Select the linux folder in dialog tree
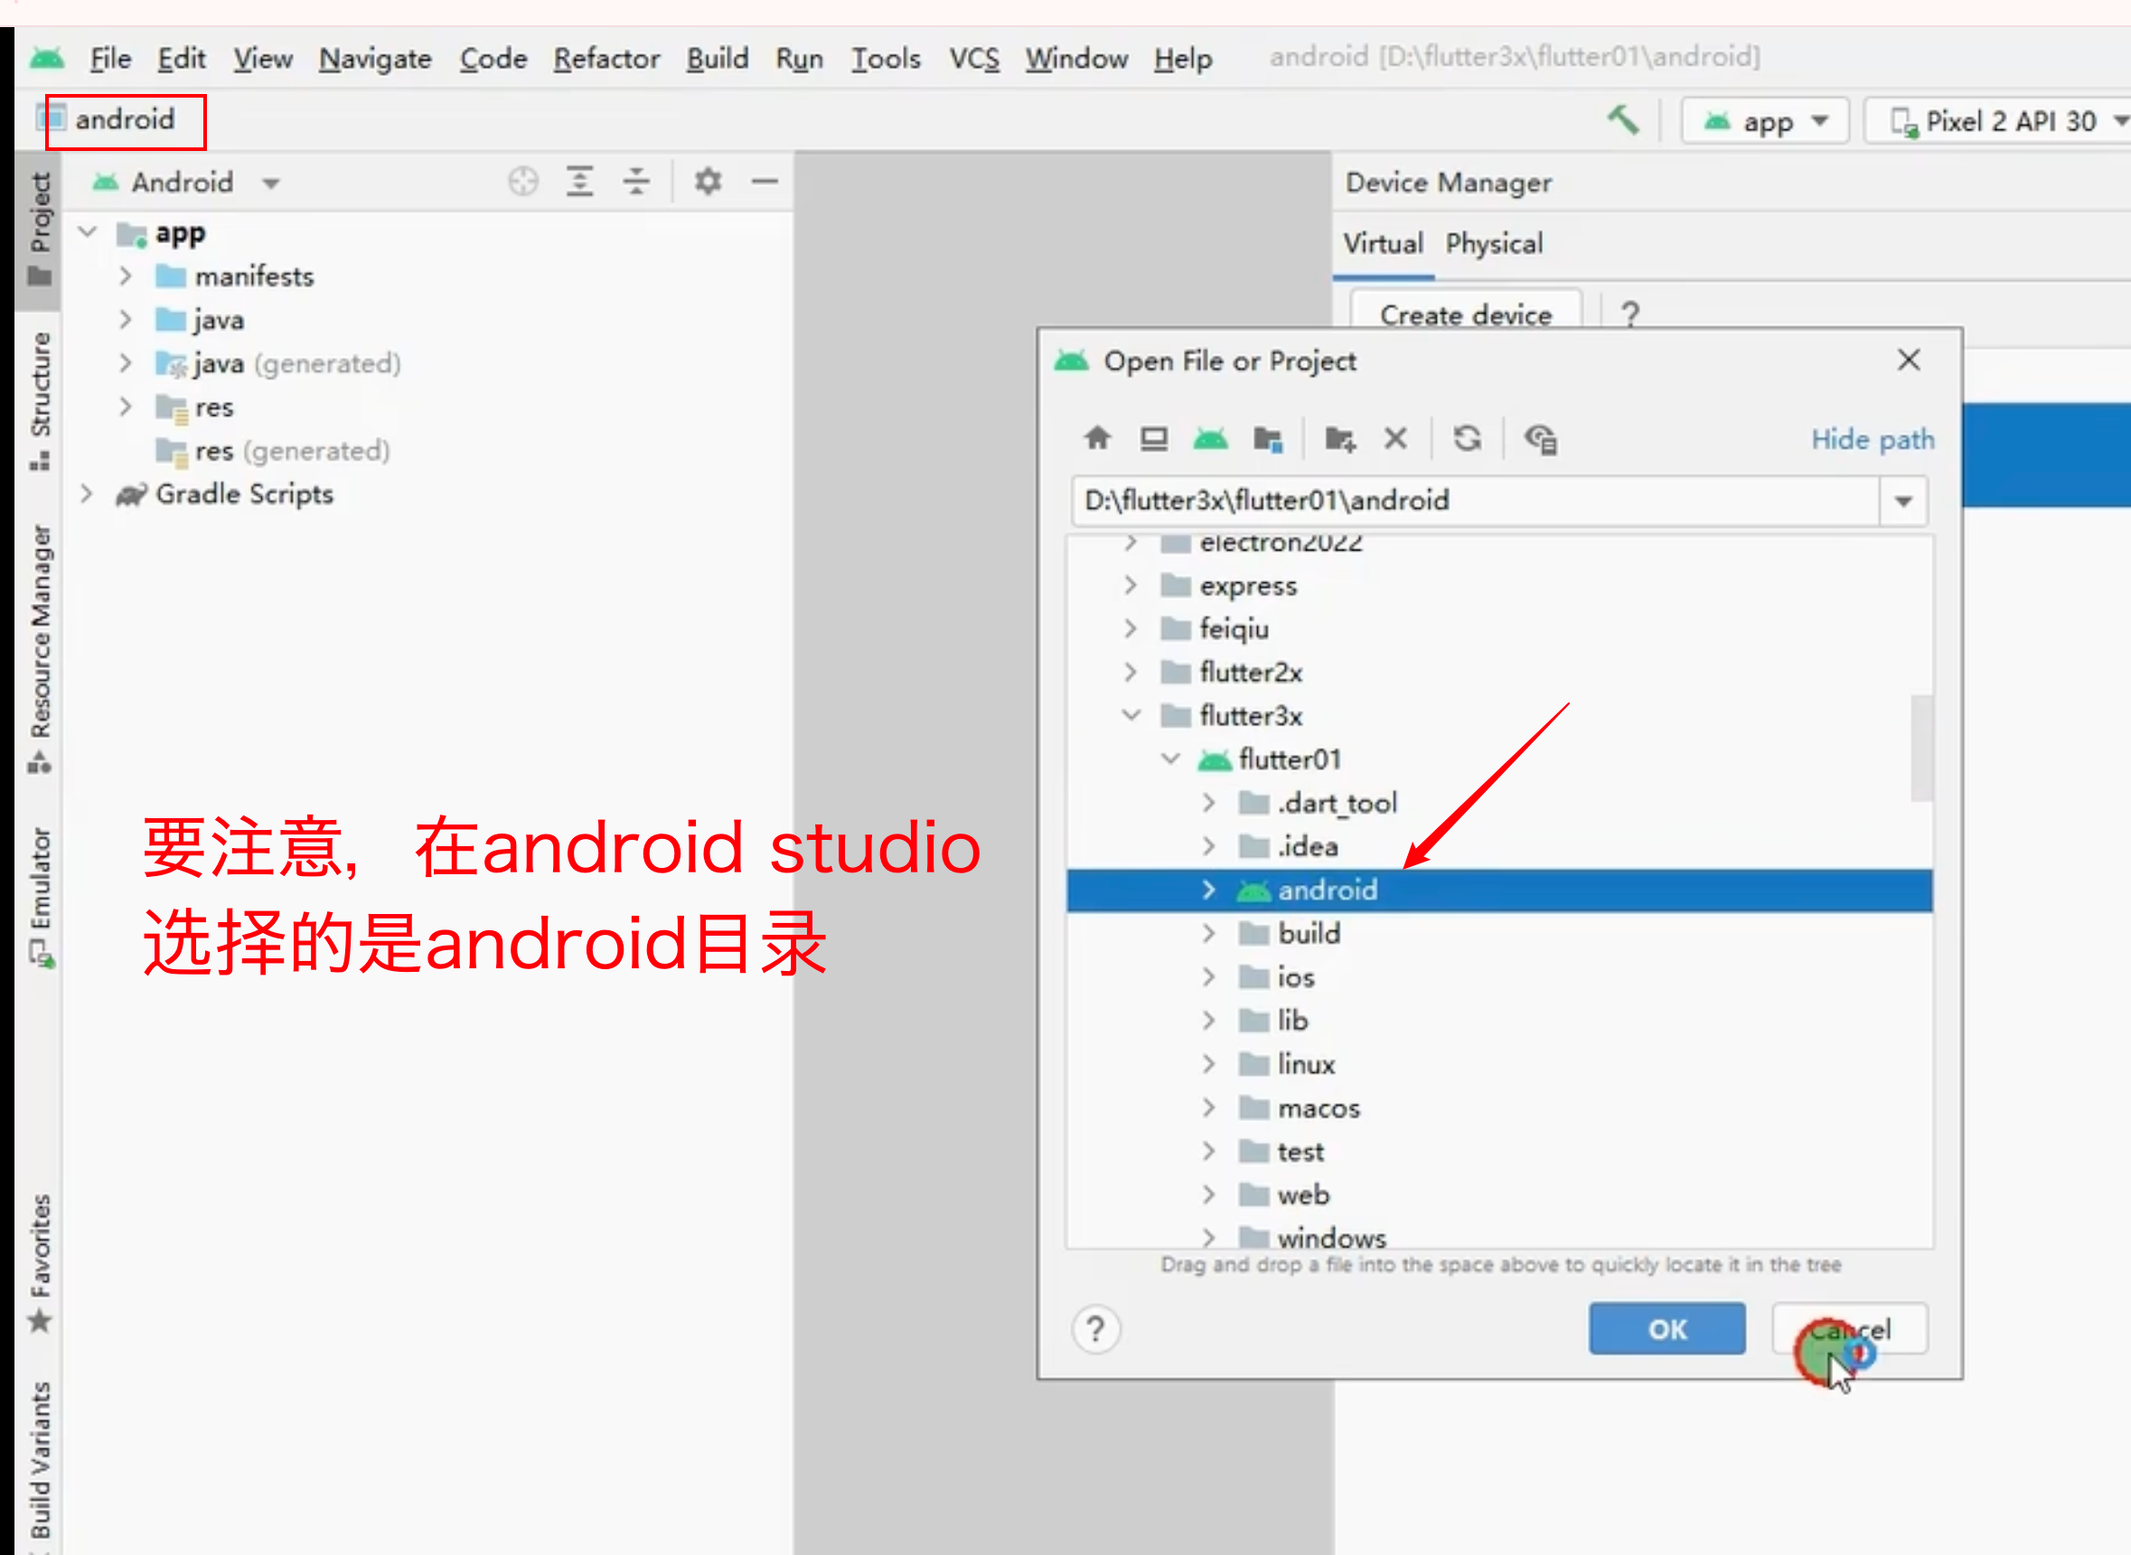 [1306, 1065]
